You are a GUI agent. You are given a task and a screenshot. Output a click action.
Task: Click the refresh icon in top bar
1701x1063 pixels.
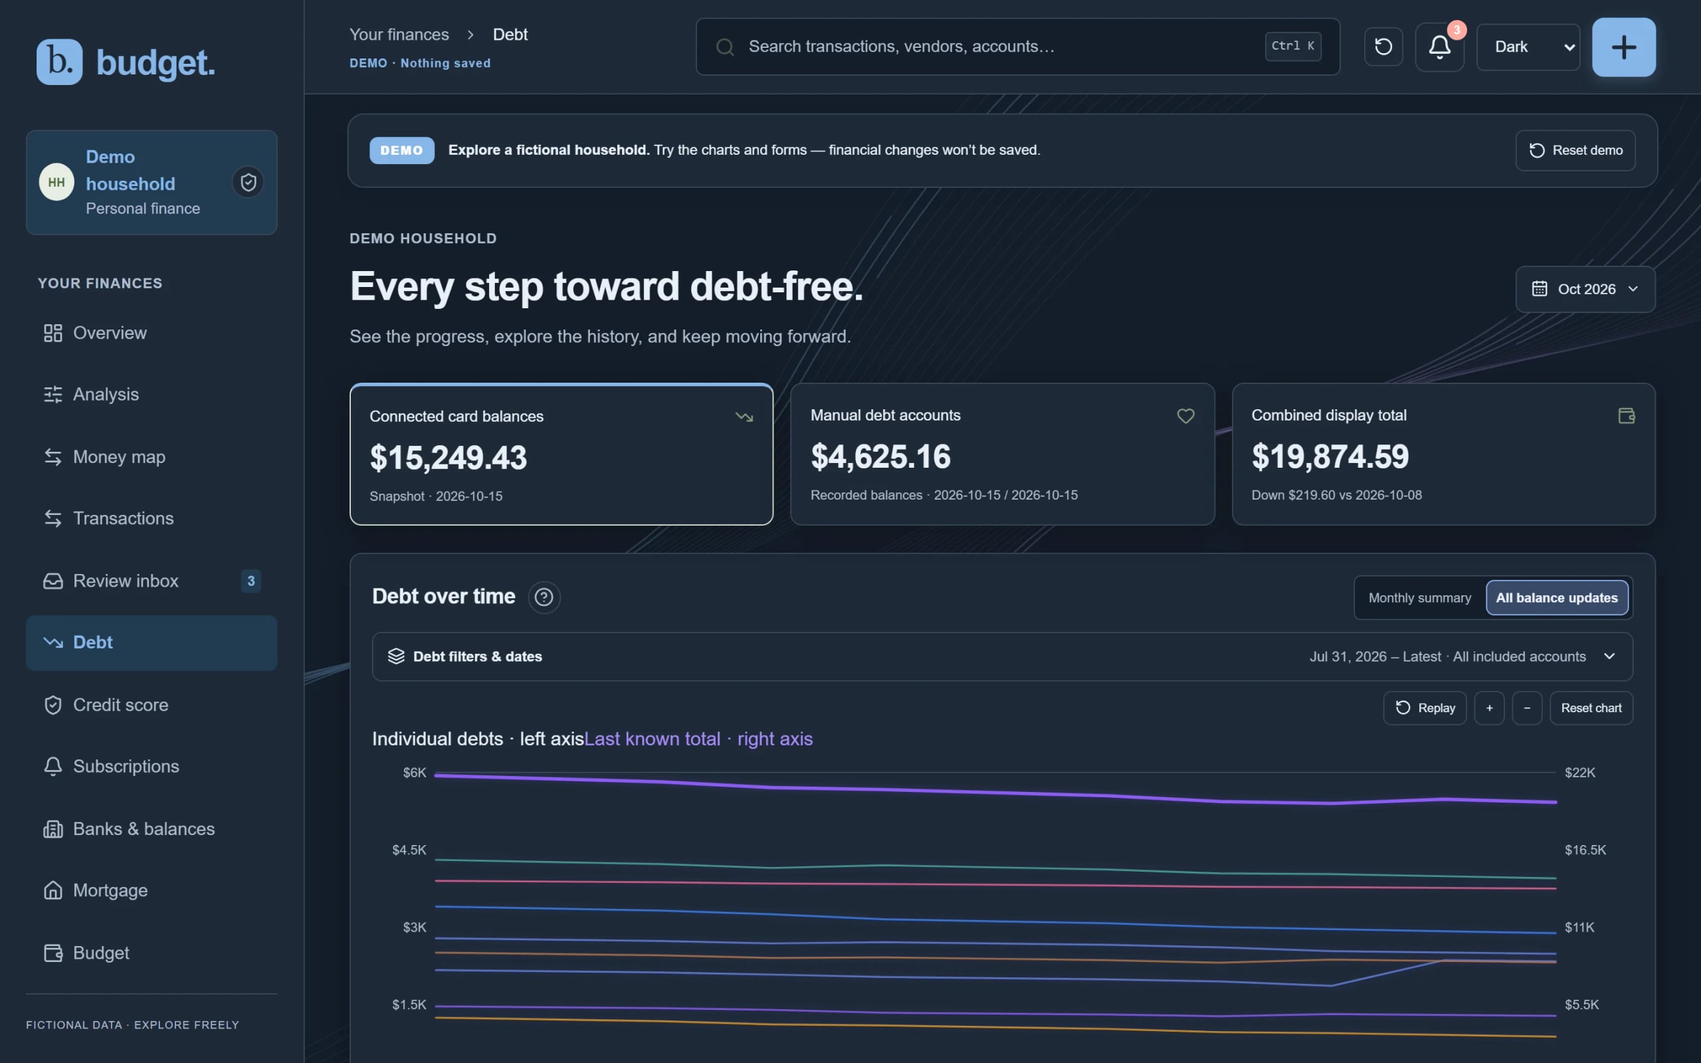[1383, 47]
